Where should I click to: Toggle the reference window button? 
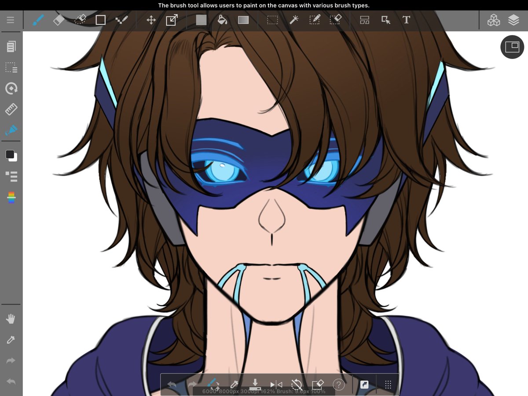[x=512, y=47]
